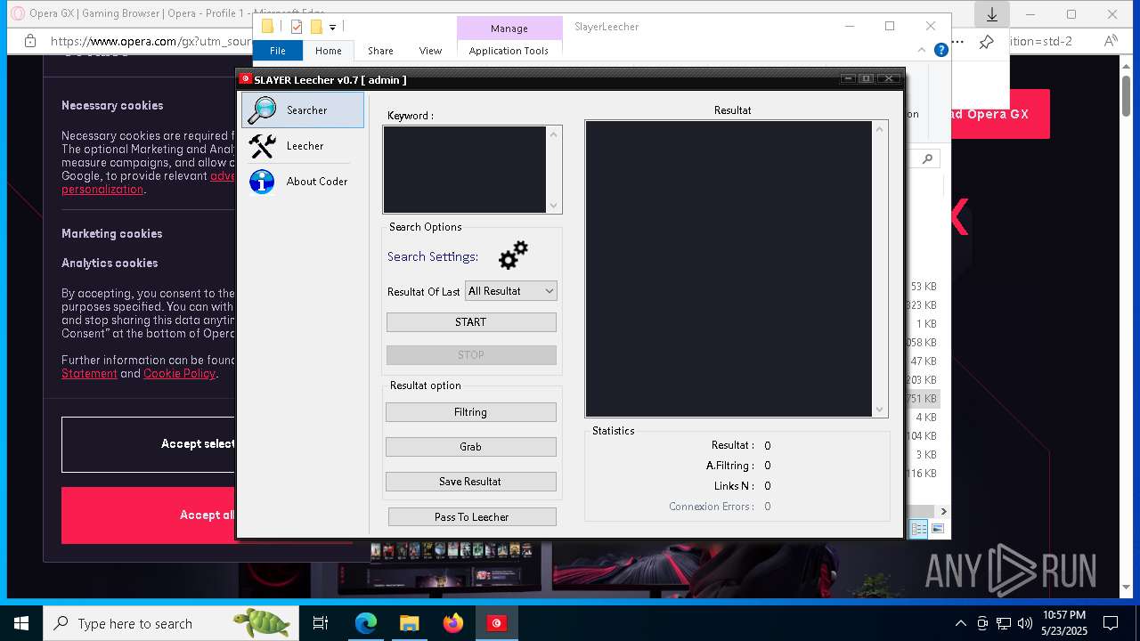Click the STOP button
The width and height of the screenshot is (1140, 641).
click(471, 355)
